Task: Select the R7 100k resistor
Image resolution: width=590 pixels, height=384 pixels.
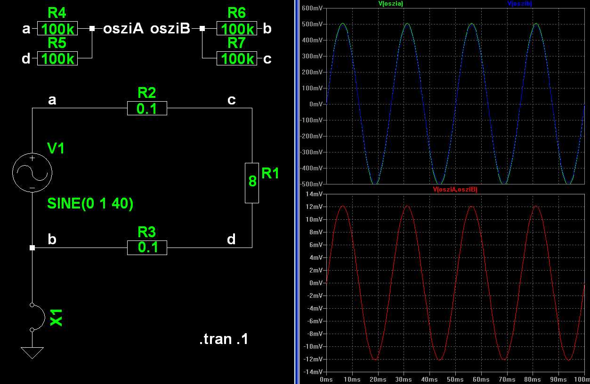Action: tap(237, 59)
